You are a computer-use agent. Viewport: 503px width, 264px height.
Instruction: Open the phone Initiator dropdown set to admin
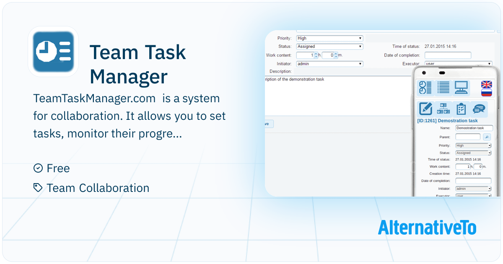(x=473, y=189)
